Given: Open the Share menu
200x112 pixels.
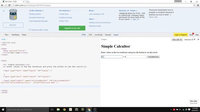Looking at the screenshot, I should (24, 35).
